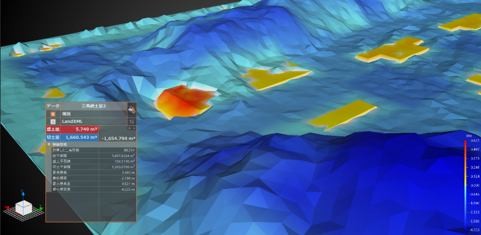
Task: Click the swap arrows icon beside LandXML
Action: [132, 121]
